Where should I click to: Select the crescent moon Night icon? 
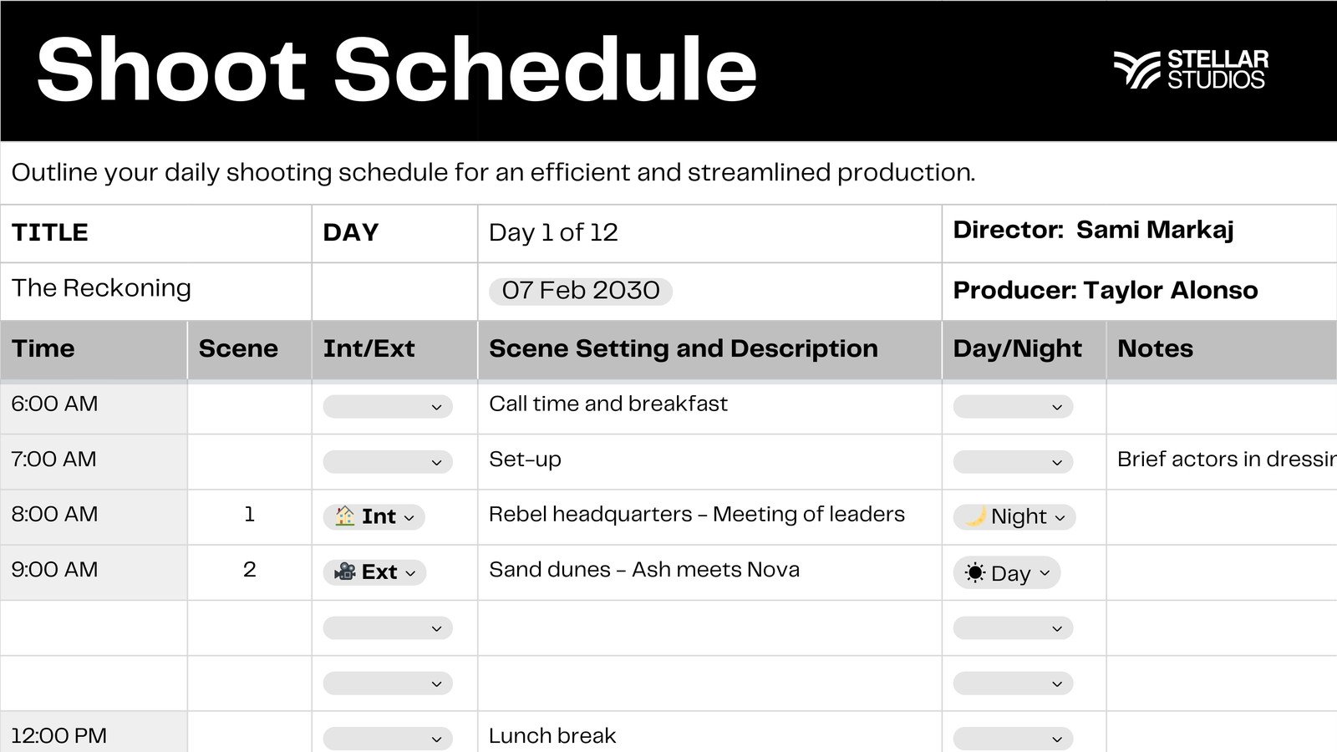click(x=976, y=516)
